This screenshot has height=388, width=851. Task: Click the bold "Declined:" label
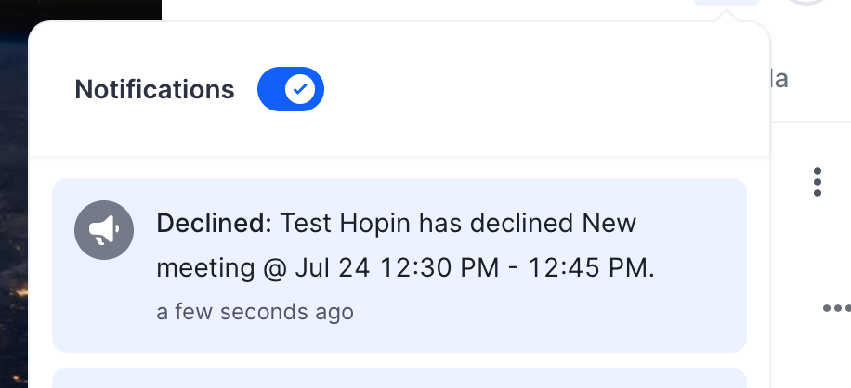(x=215, y=224)
